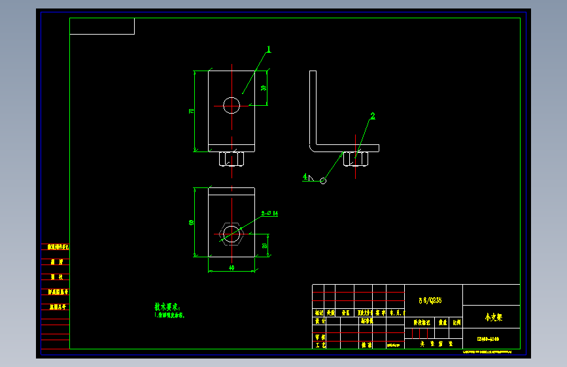Click the 小支架 part name in title block

click(x=494, y=317)
